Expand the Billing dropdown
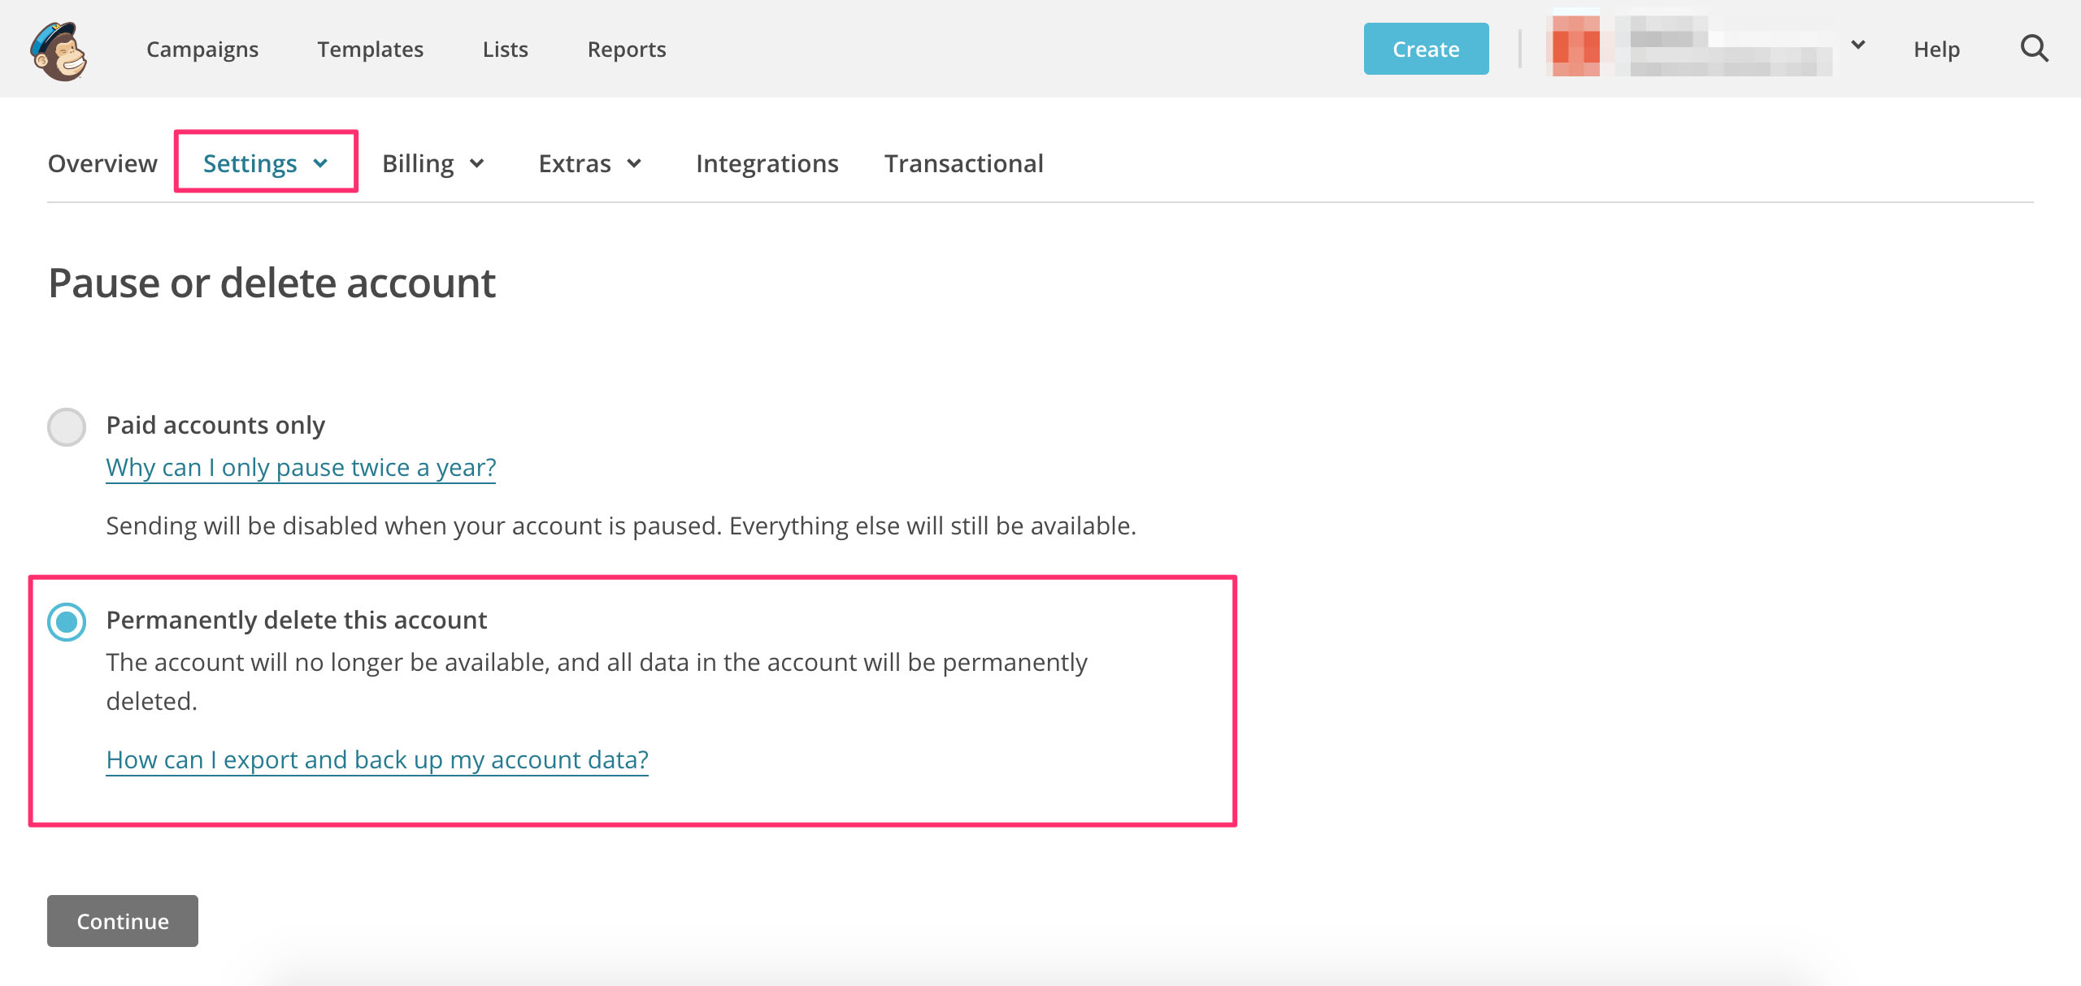The width and height of the screenshot is (2081, 986). tap(433, 163)
